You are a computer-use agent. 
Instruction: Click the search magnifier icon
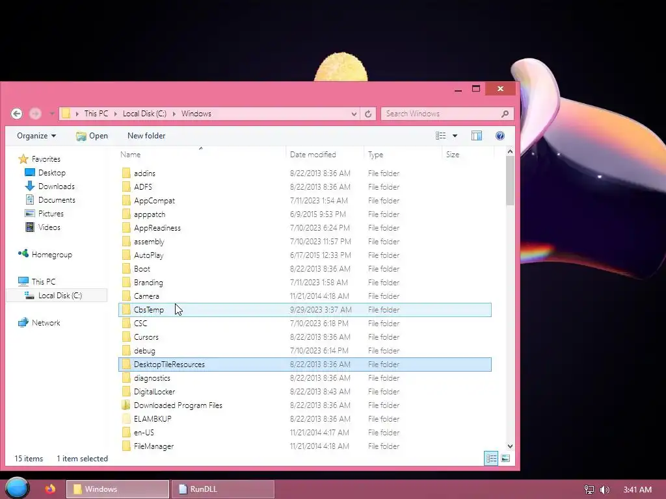click(505, 114)
